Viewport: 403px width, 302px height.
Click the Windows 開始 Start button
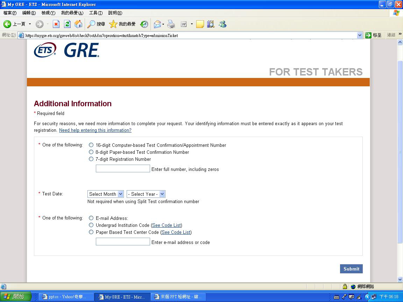(15, 297)
